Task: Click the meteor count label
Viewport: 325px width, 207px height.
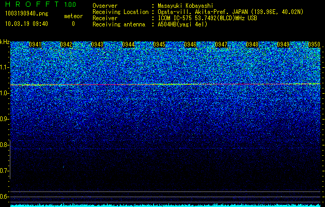Action: pos(73,16)
